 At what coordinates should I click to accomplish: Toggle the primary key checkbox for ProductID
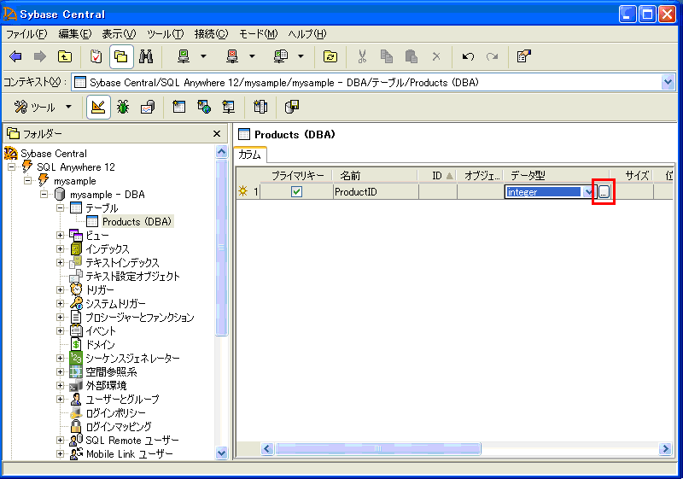coord(296,192)
